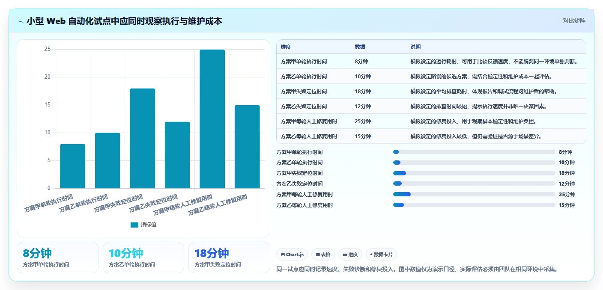Click the y-axis label 15
This screenshot has height=290, width=603.
point(47,105)
